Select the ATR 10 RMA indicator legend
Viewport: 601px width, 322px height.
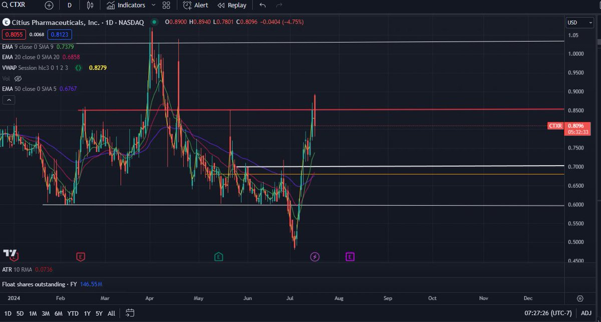point(28,269)
